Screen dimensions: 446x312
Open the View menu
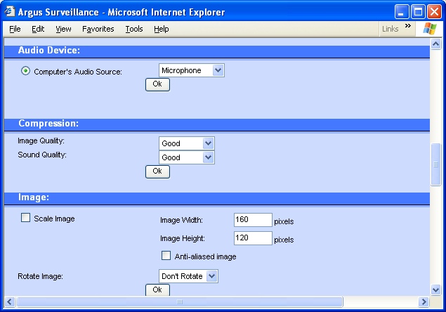coord(63,29)
